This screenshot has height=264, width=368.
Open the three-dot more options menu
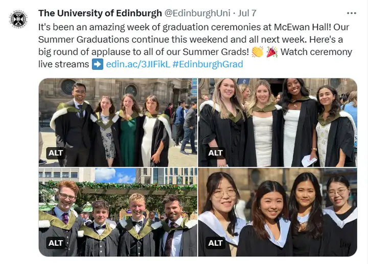pos(351,13)
